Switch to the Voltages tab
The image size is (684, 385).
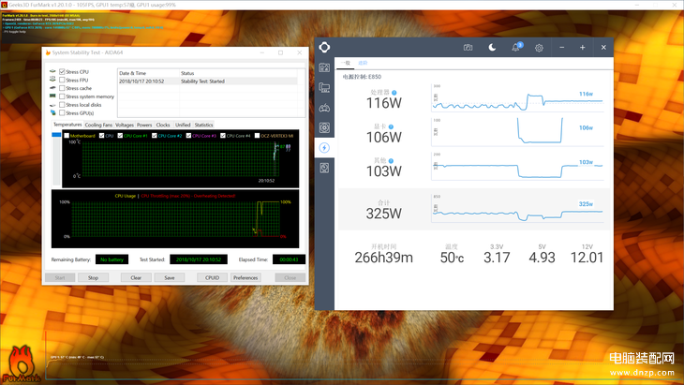point(125,126)
